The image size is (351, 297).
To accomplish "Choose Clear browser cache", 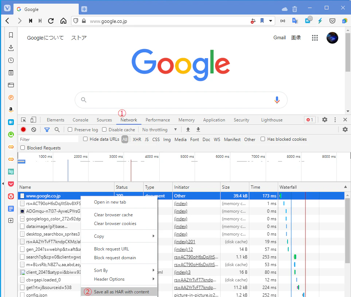I will [119, 215].
